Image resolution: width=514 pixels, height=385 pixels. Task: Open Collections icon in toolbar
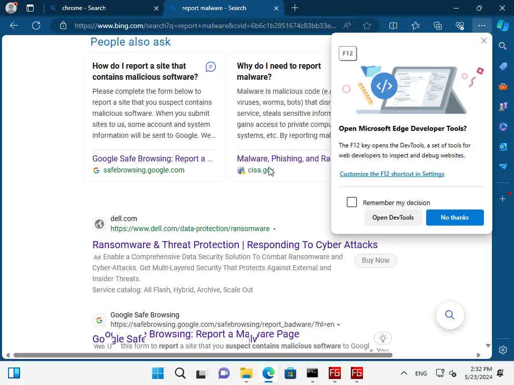click(438, 26)
